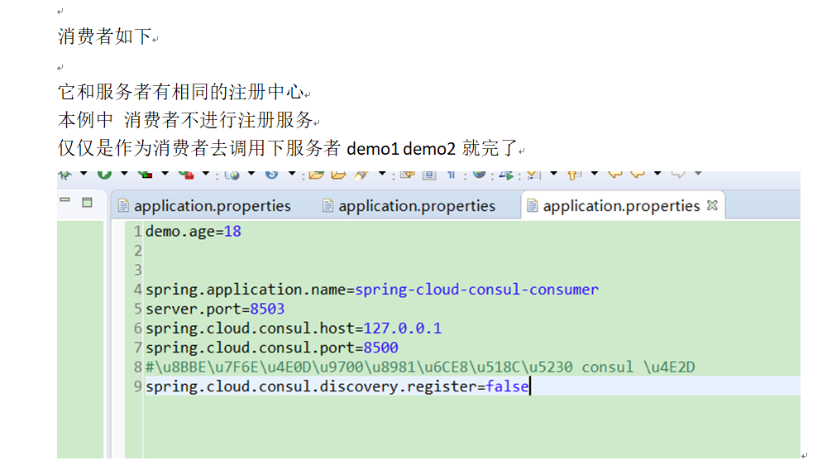
Task: Minimize the left view panel
Action: click(x=65, y=200)
